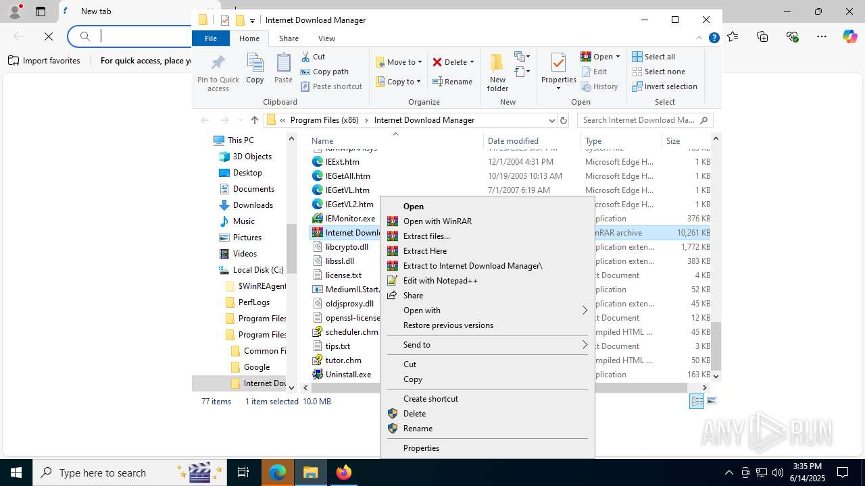865x486 pixels.
Task: Select IEExt.htm file
Action: point(342,162)
